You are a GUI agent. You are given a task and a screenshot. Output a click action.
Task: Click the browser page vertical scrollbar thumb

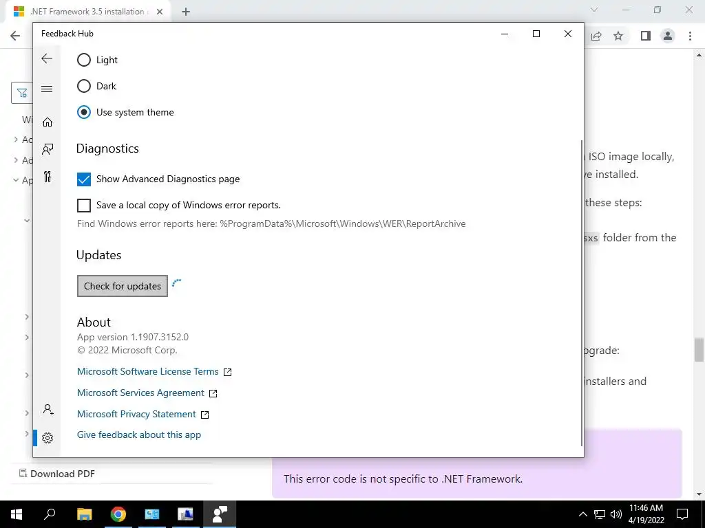click(699, 350)
